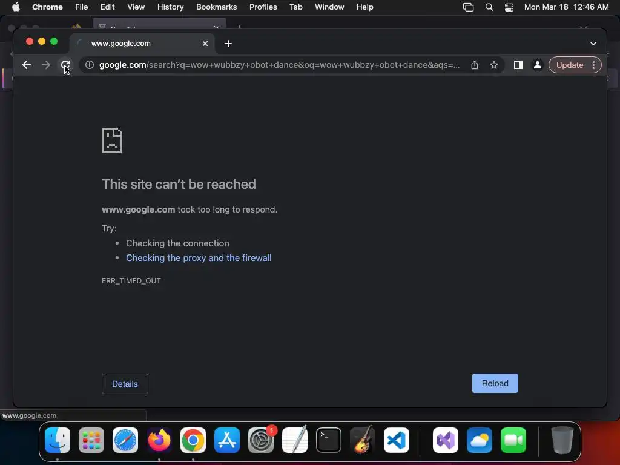
Task: Go back using the back arrow
Action: coord(27,65)
